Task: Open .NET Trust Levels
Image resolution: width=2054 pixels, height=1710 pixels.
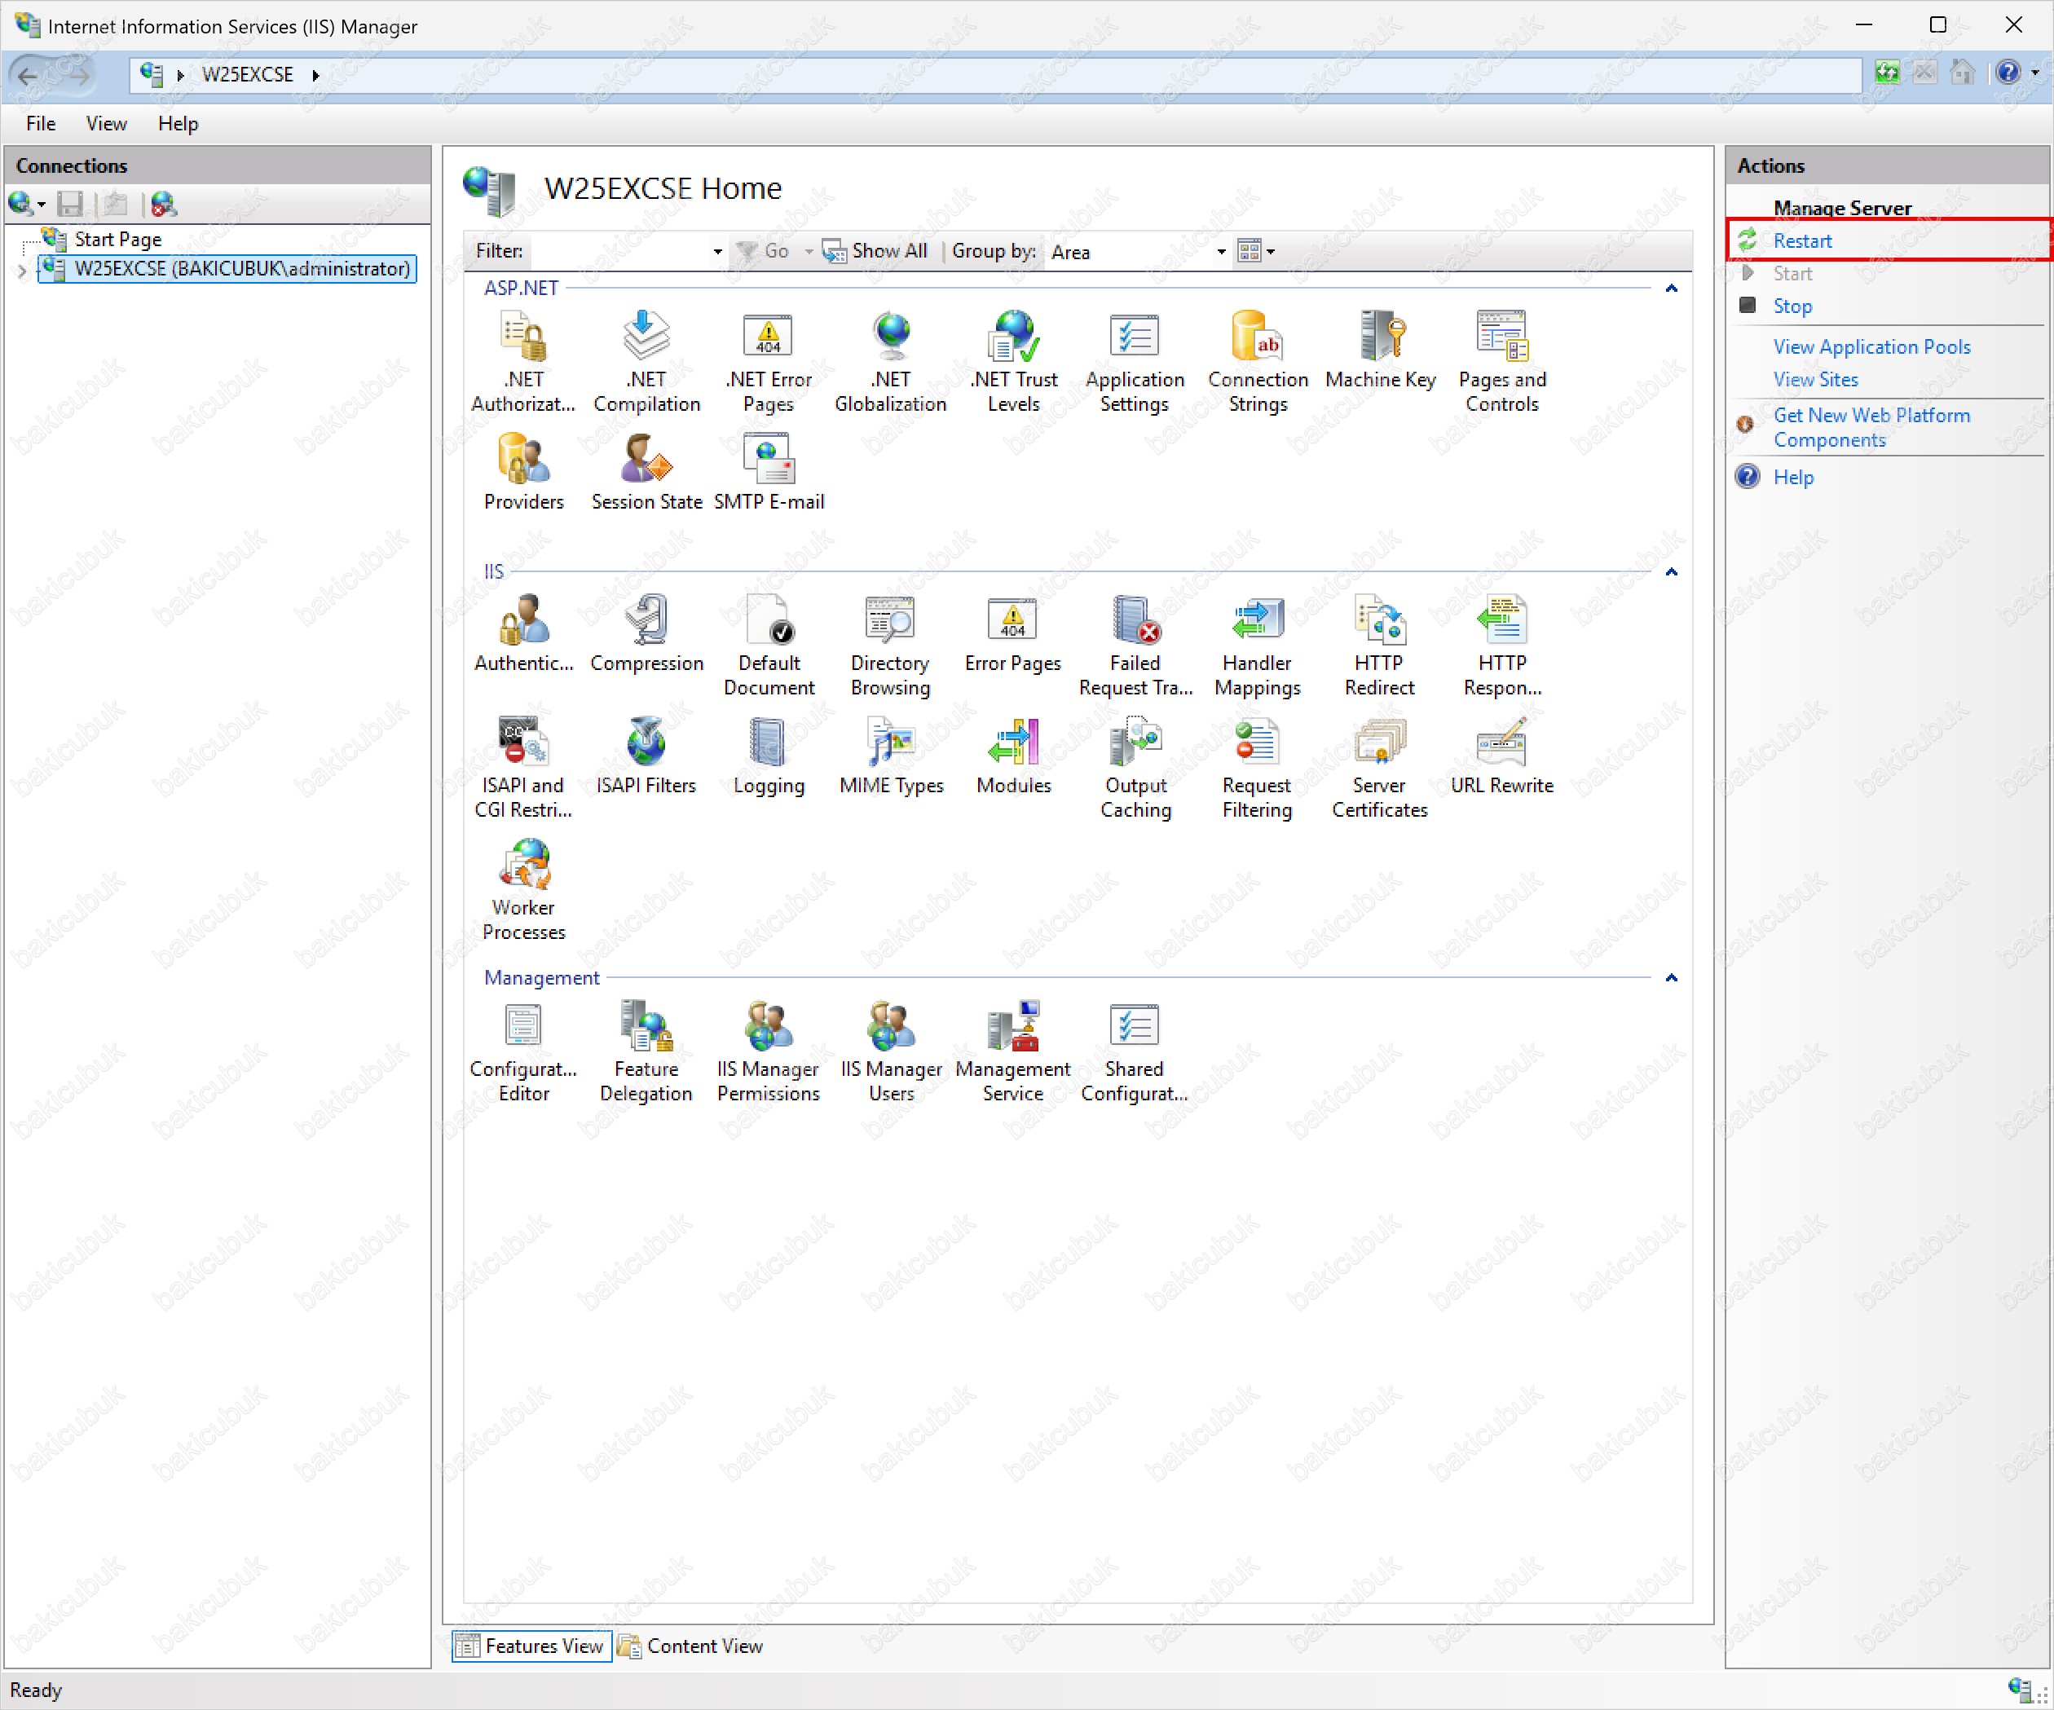Action: 1013,361
